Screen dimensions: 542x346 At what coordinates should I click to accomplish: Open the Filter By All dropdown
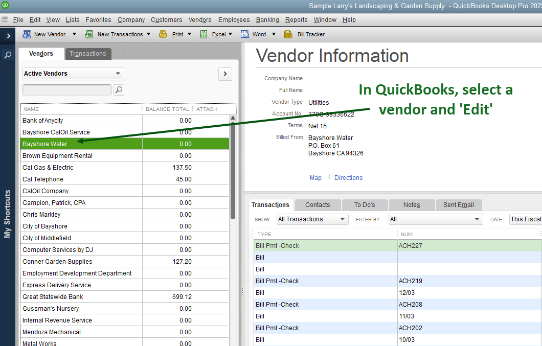pyautogui.click(x=435, y=219)
